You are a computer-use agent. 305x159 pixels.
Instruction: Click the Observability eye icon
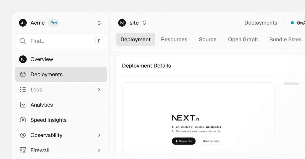tap(23, 135)
